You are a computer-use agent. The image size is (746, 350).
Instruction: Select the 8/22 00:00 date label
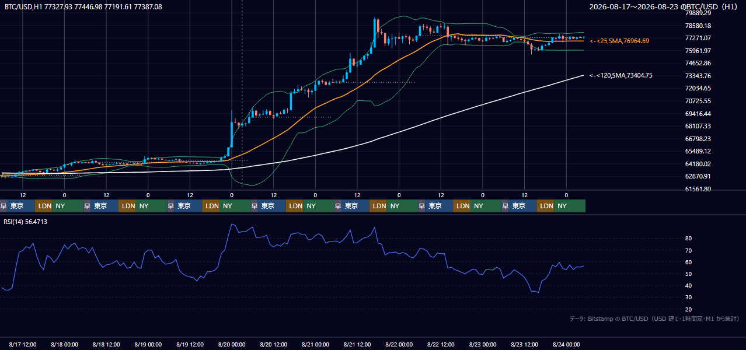pos(399,344)
